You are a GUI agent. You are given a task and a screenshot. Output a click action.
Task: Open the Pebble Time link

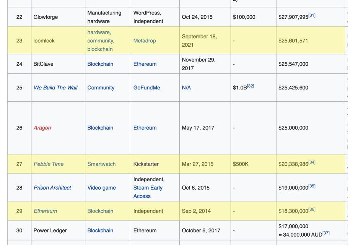coord(49,164)
